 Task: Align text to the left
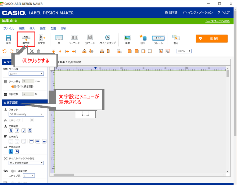tap(11, 141)
